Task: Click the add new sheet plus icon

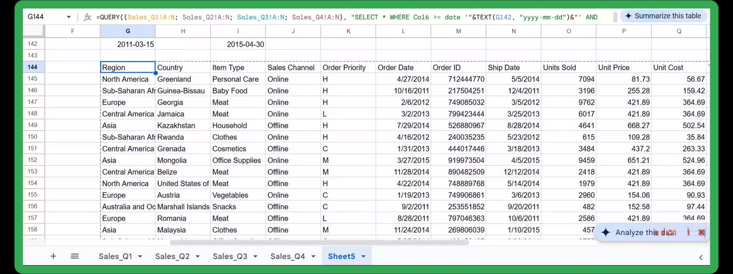Action: pyautogui.click(x=53, y=256)
